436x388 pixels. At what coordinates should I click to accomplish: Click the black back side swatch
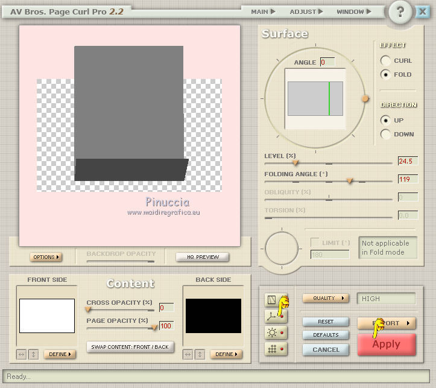click(213, 316)
